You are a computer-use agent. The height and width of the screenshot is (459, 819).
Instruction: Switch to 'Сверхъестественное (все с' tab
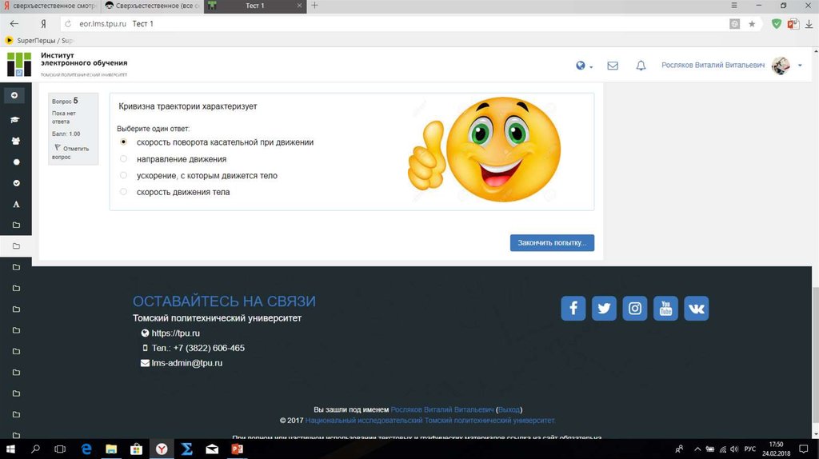[x=152, y=6]
